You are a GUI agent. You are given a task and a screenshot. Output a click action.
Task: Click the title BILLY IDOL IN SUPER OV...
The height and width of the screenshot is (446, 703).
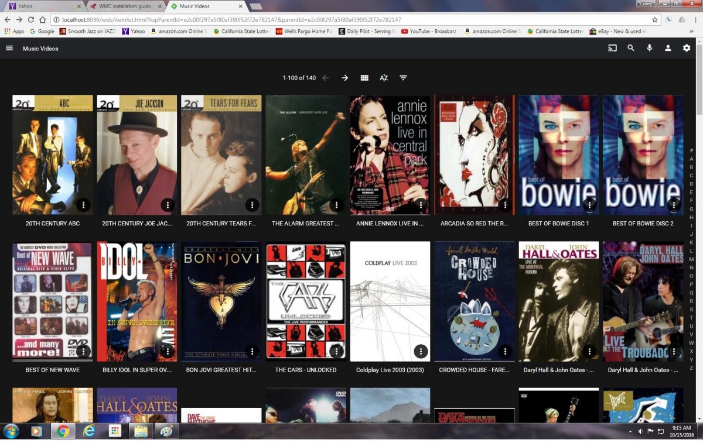(137, 370)
